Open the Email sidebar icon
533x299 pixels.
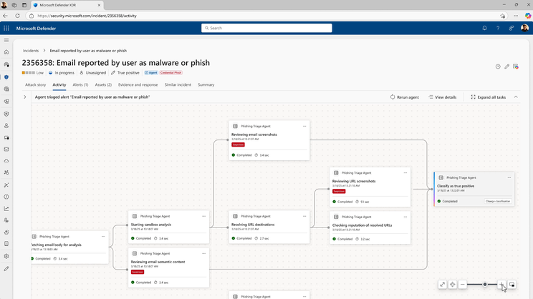pyautogui.click(x=6, y=149)
